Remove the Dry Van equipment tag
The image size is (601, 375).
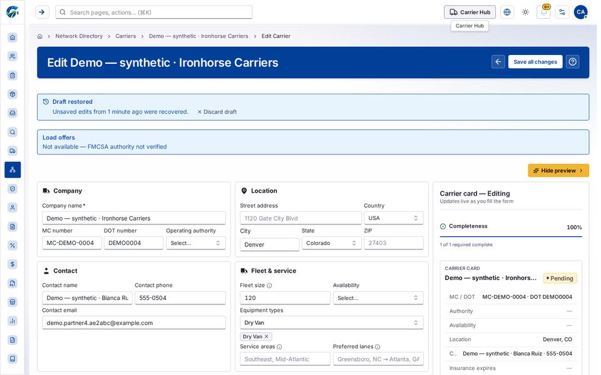point(267,336)
